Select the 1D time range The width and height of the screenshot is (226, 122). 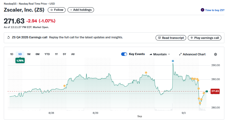click(x=12, y=54)
